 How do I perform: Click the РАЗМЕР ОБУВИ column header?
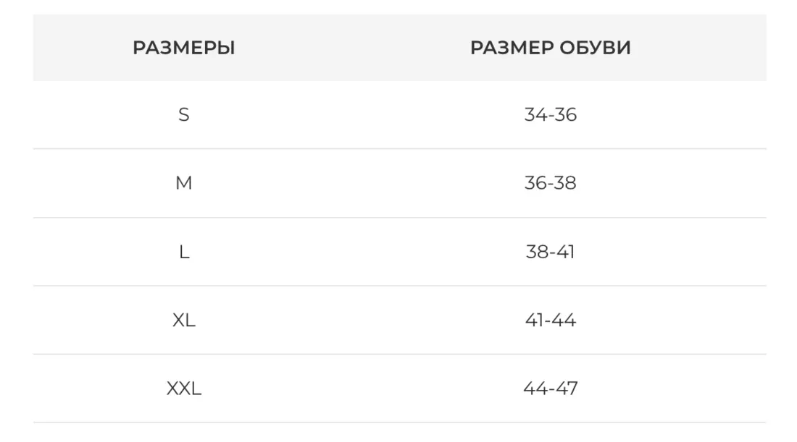click(x=551, y=48)
